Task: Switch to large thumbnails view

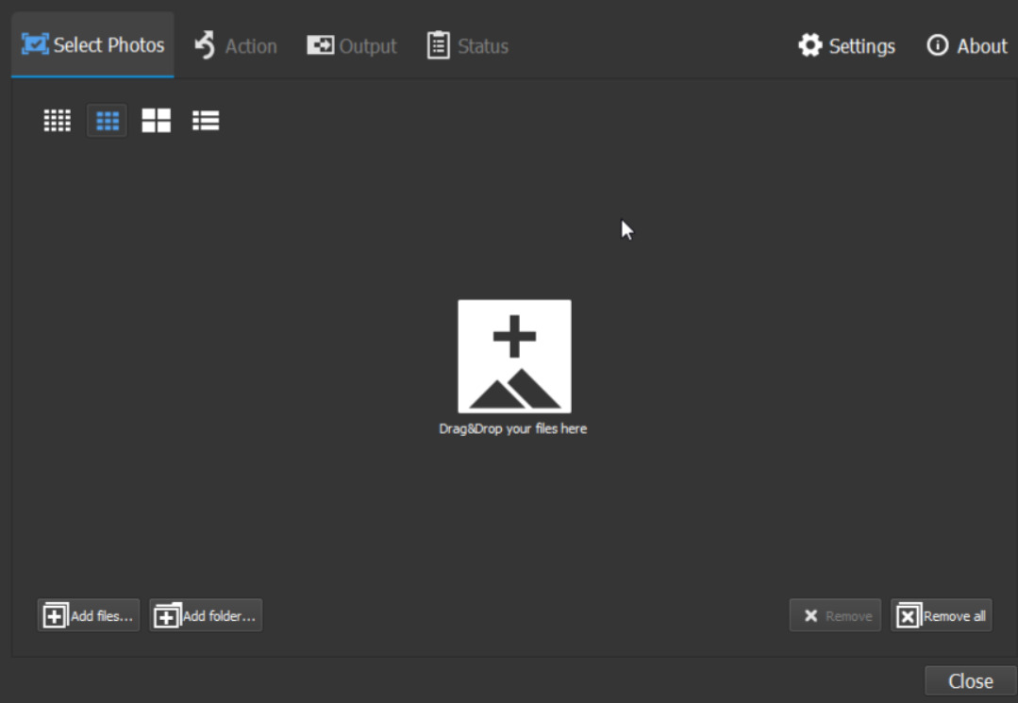Action: point(157,121)
